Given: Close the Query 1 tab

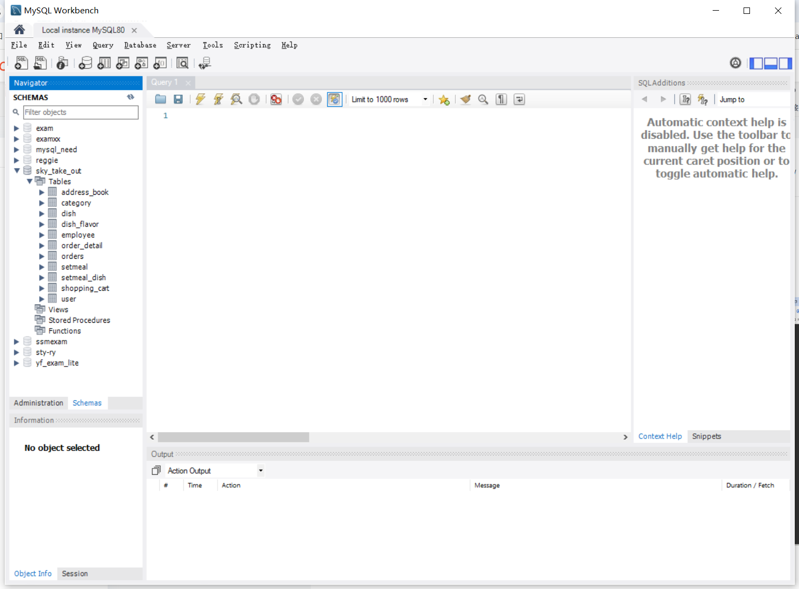Looking at the screenshot, I should 188,83.
